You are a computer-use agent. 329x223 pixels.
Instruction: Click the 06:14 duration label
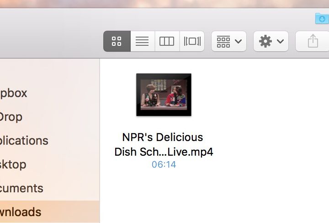pos(164,164)
